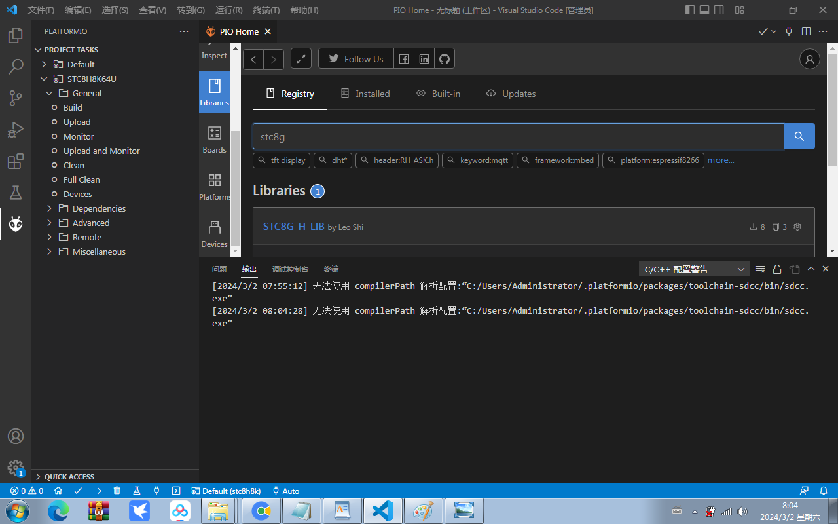Toggle primary side bar layout button
The width and height of the screenshot is (838, 524).
(x=690, y=10)
